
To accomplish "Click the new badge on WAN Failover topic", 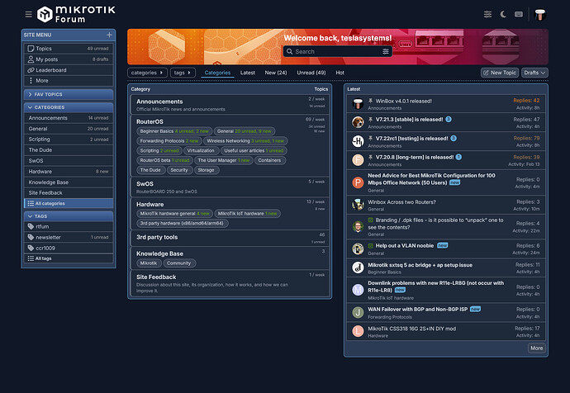I will 475,309.
